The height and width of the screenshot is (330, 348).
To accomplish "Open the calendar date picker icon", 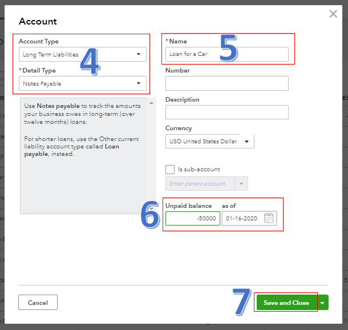I will pos(269,218).
